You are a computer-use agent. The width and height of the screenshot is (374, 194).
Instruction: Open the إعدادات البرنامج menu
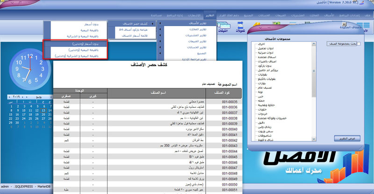(349, 15)
